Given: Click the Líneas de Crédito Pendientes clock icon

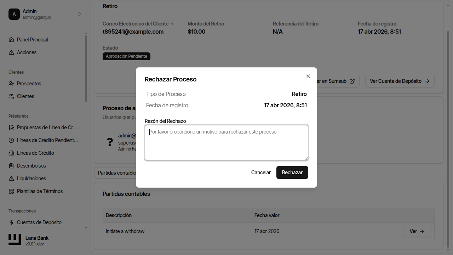Looking at the screenshot, I should coord(11,140).
